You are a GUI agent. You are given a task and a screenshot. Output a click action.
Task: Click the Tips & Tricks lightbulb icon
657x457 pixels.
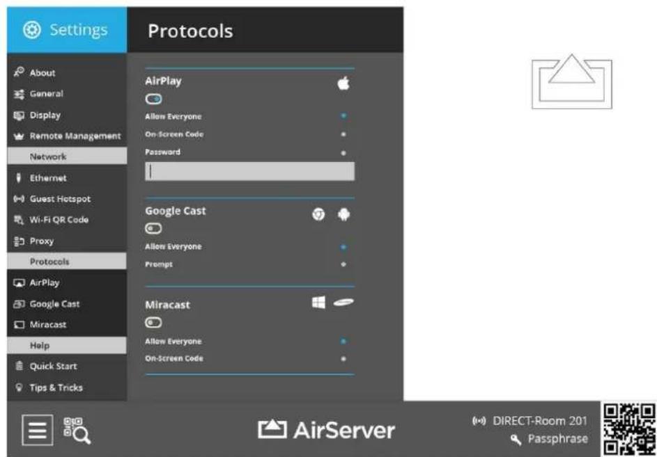click(x=19, y=387)
